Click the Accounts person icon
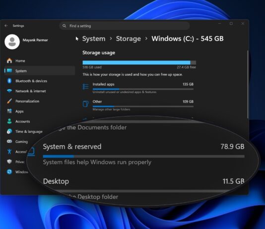The image size is (265, 229). (x=9, y=121)
